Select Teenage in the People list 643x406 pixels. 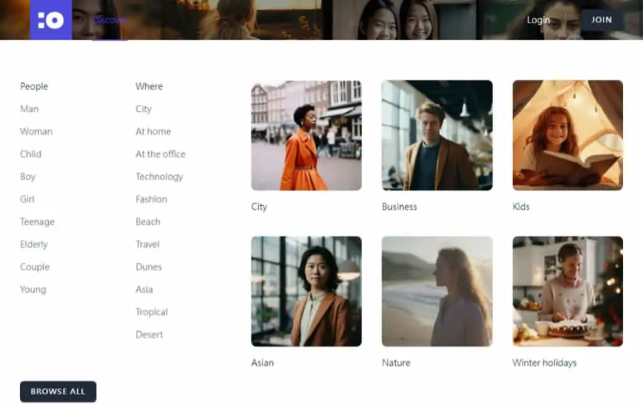pyautogui.click(x=37, y=222)
